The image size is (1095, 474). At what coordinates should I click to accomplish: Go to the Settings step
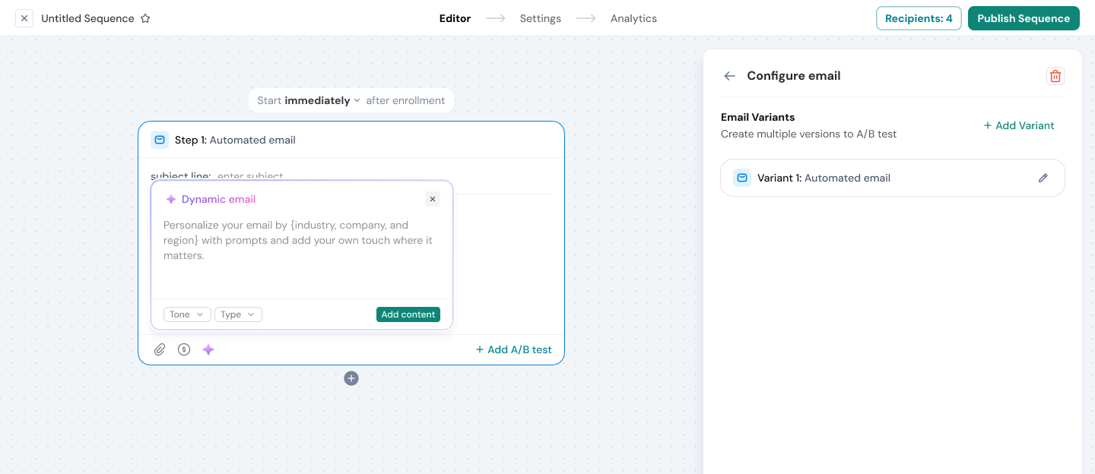point(541,18)
